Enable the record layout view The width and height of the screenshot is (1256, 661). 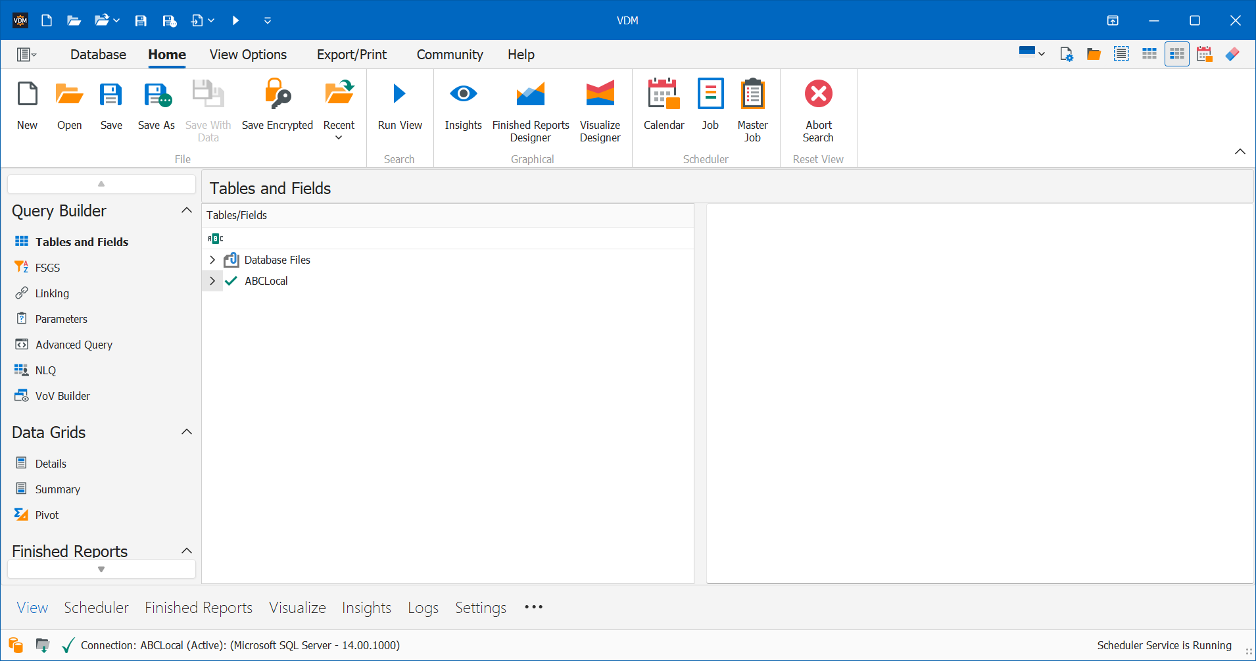point(1121,53)
